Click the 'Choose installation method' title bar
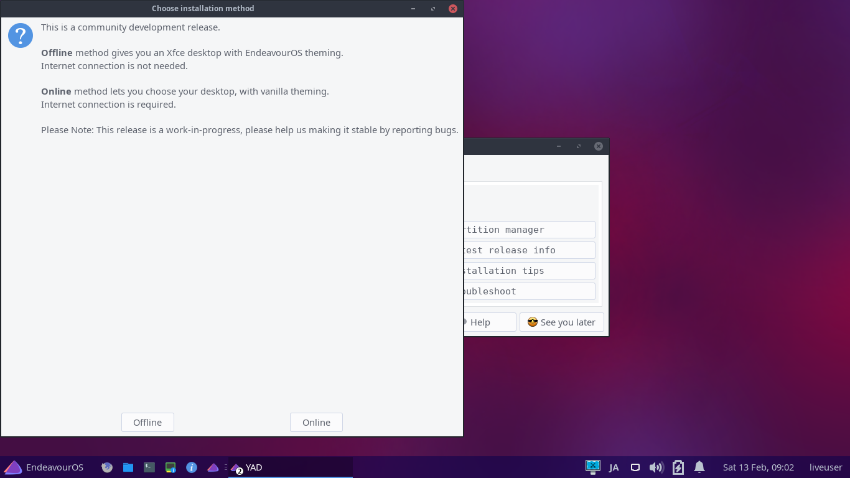 pyautogui.click(x=203, y=9)
